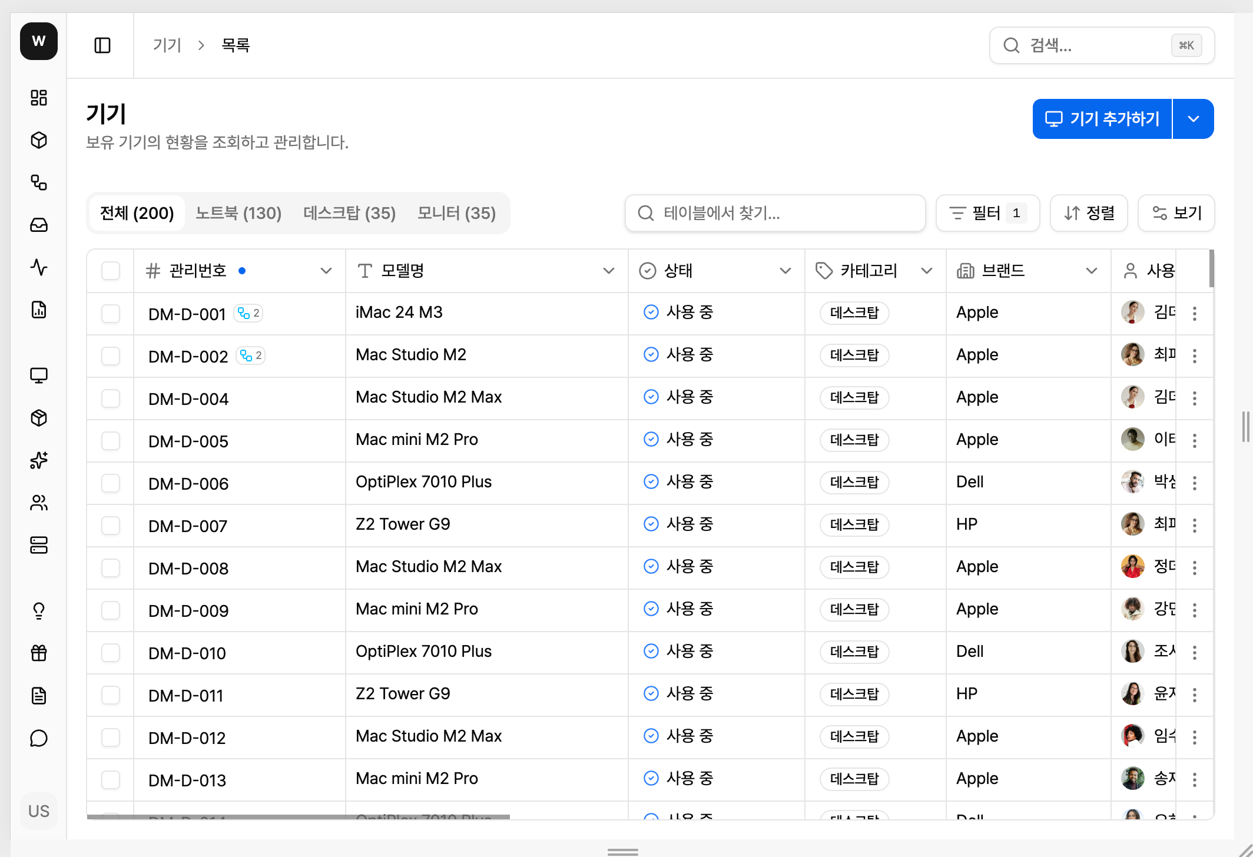Viewport: 1253px width, 857px height.
Task: Open row actions menu for DM-D-010
Action: tap(1195, 652)
